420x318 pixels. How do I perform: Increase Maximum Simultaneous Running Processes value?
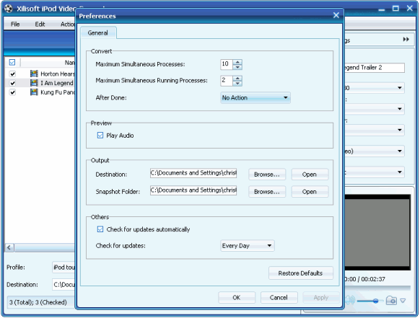pyautogui.click(x=237, y=78)
